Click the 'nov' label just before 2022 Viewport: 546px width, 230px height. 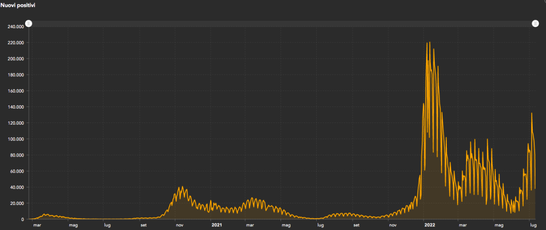coord(392,225)
